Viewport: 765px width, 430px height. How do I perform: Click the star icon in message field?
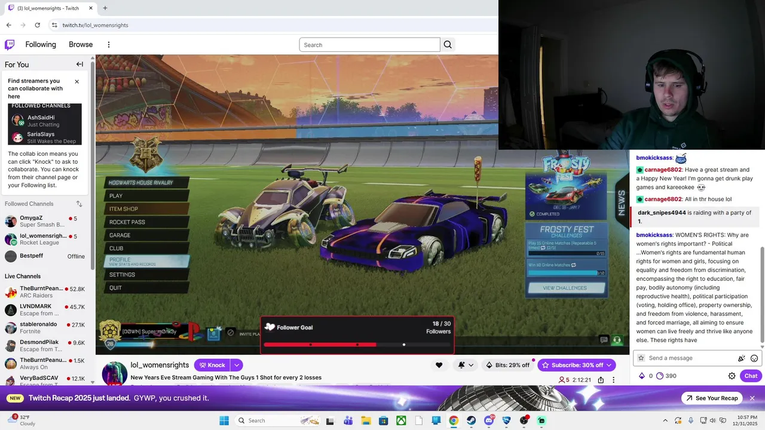pos(641,358)
